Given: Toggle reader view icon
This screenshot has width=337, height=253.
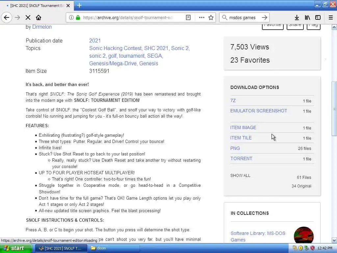Looking at the screenshot, I should (x=188, y=17).
